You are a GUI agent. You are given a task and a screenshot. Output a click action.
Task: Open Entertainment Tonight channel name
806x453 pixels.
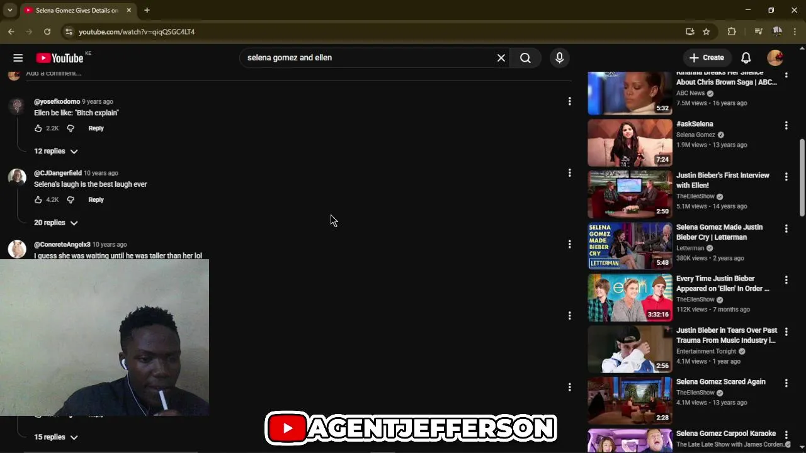click(x=706, y=351)
